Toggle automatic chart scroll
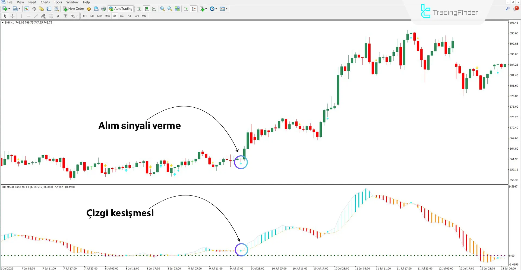521x270 pixels. [186, 8]
